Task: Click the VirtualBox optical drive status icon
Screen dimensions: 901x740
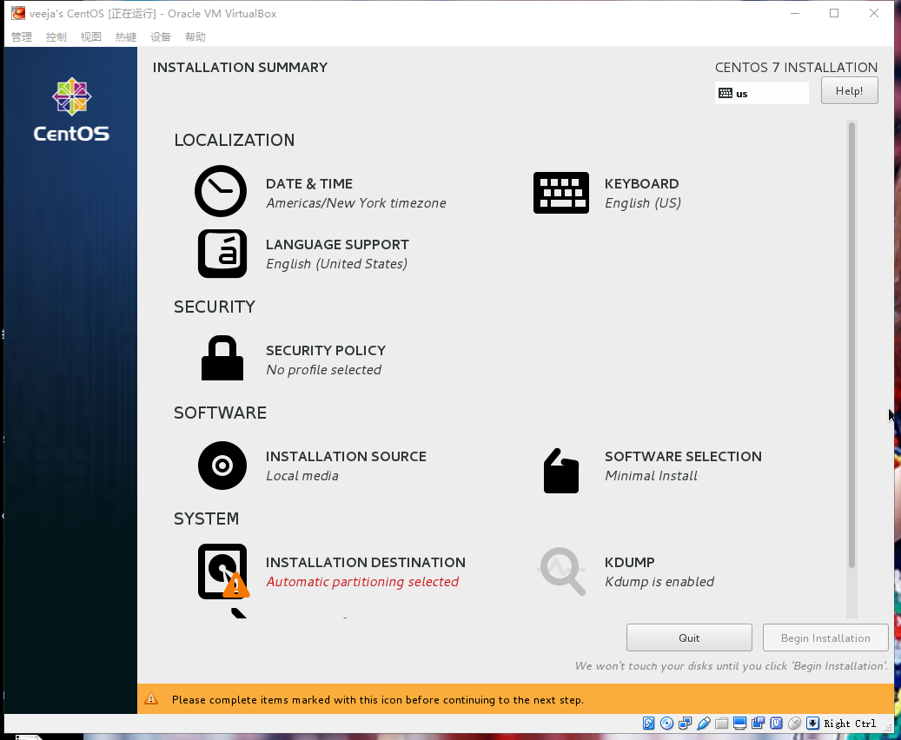Action: pos(667,723)
